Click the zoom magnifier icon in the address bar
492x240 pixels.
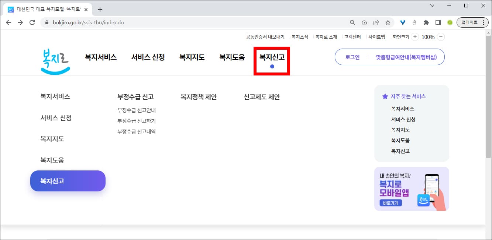tap(352, 22)
